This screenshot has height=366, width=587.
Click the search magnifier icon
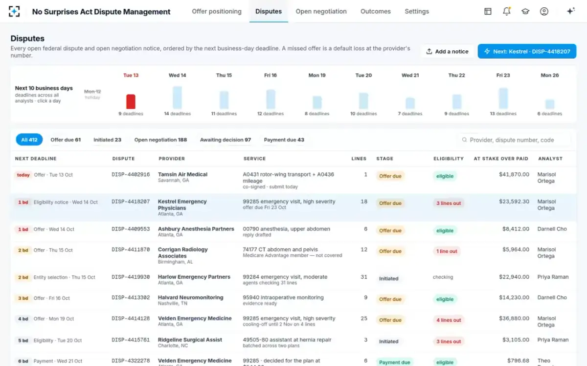click(464, 140)
